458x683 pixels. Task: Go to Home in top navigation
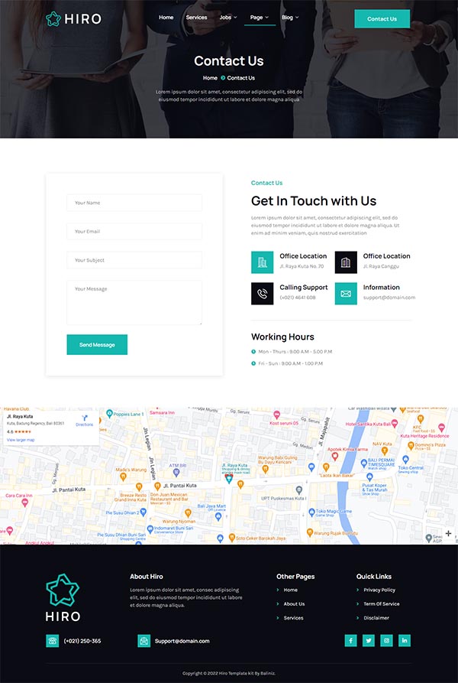[x=166, y=17]
